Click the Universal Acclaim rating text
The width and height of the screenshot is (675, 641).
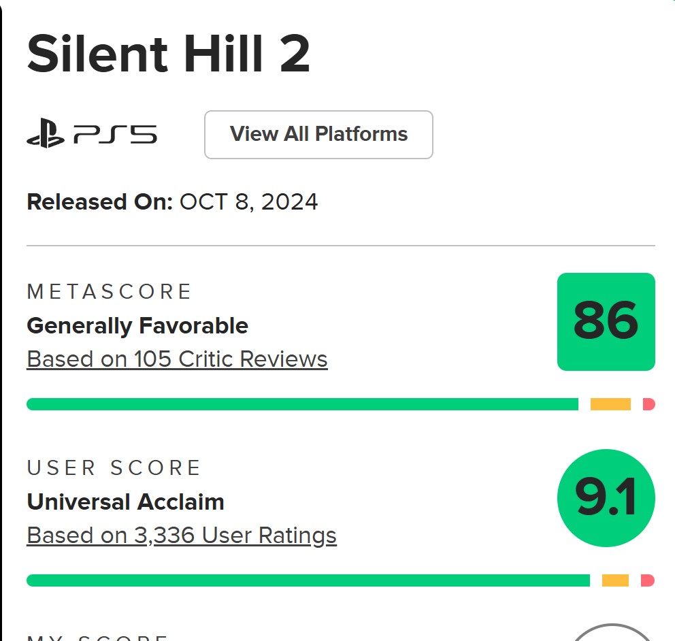tap(125, 502)
